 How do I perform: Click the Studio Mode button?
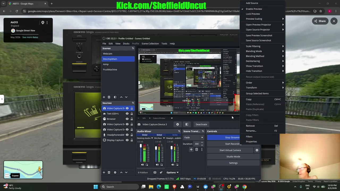pos(233,157)
